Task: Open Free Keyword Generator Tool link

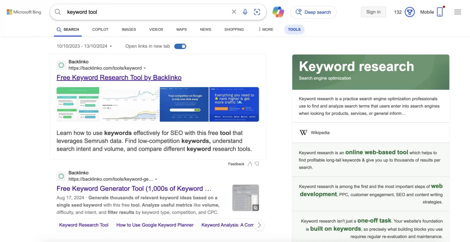Action: (134, 189)
